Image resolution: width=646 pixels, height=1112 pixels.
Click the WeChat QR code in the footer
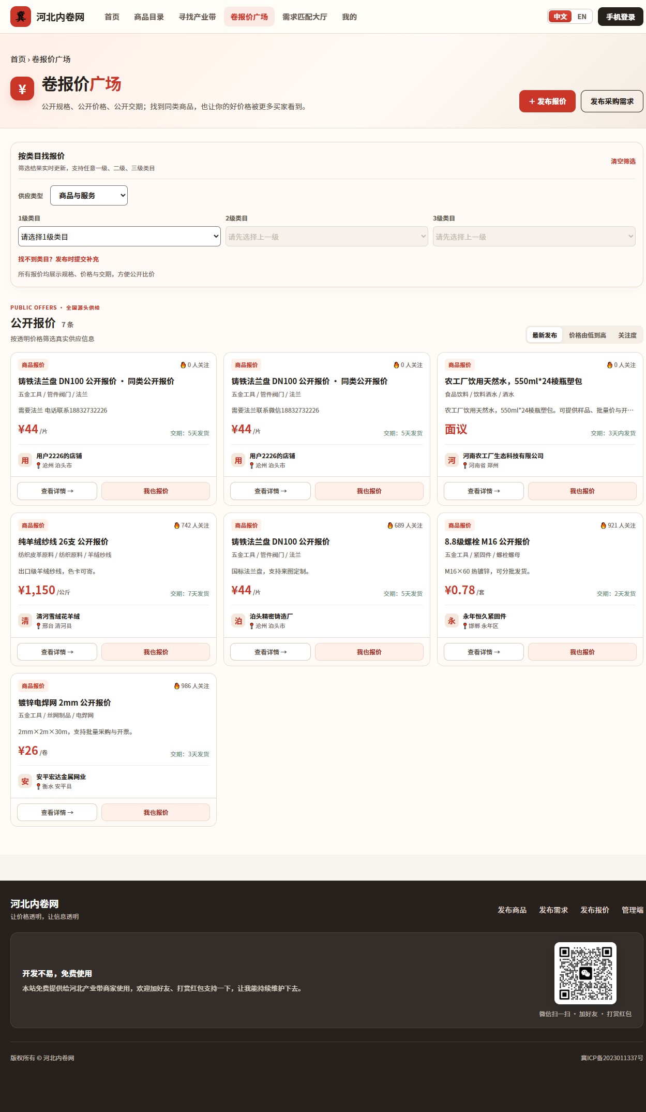pos(585,973)
